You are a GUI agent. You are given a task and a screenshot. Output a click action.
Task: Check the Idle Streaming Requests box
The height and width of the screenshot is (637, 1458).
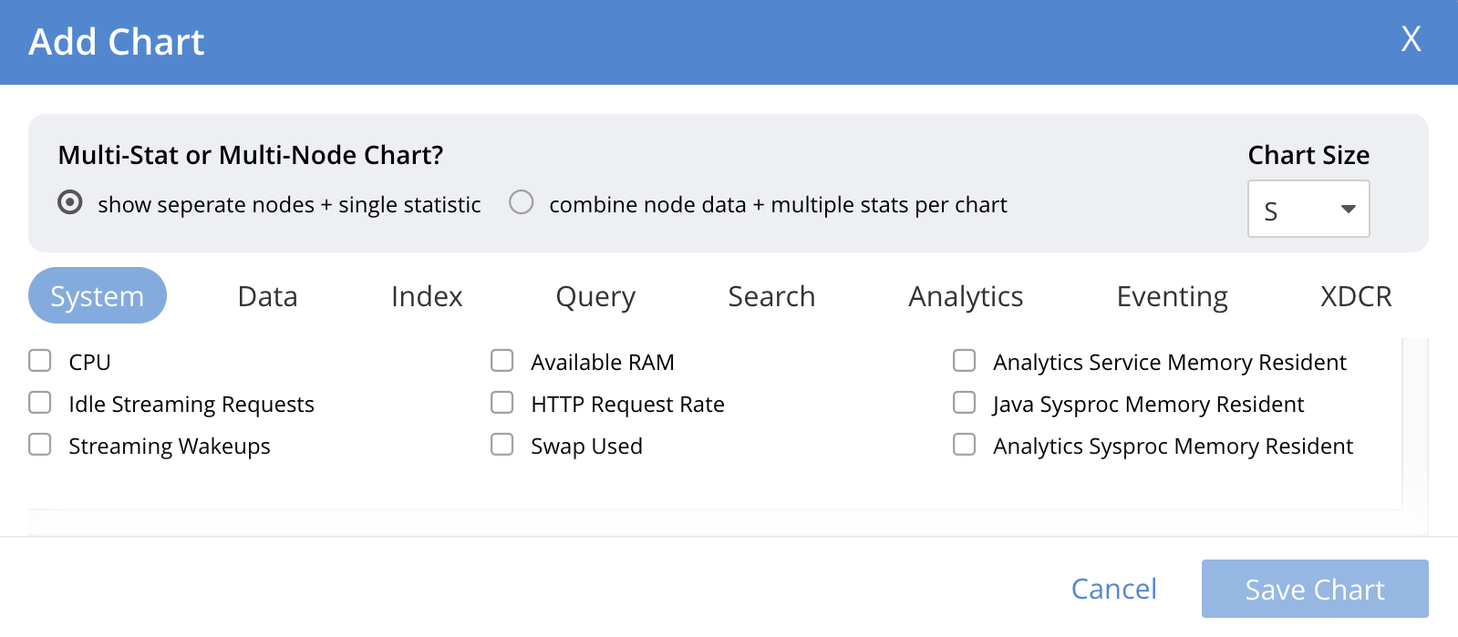click(40, 403)
